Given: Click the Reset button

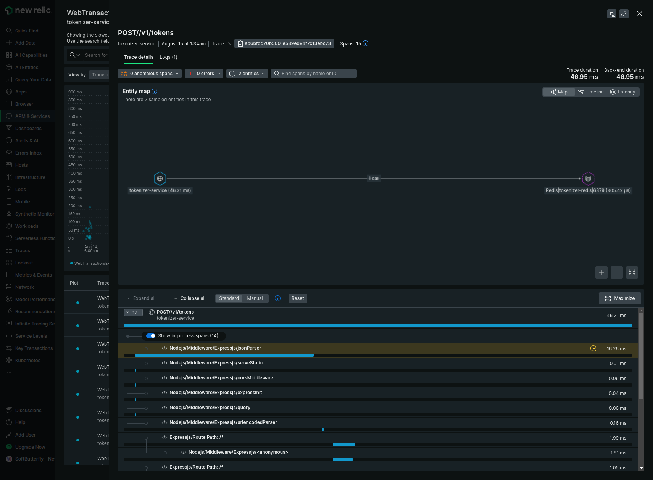Looking at the screenshot, I should click(x=298, y=298).
